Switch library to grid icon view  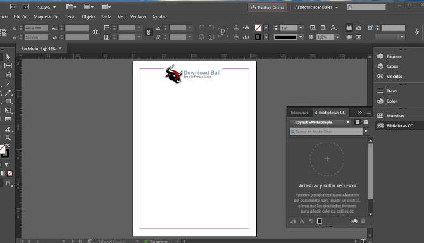coord(358,122)
